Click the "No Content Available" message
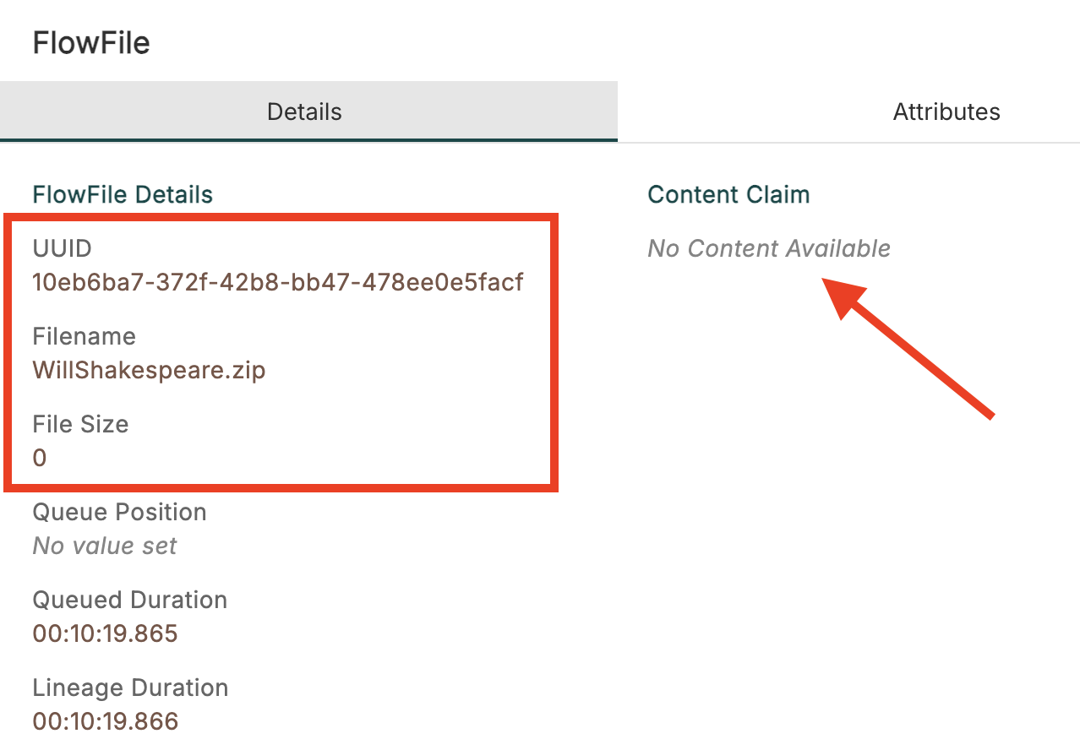1080x750 pixels. tap(769, 248)
